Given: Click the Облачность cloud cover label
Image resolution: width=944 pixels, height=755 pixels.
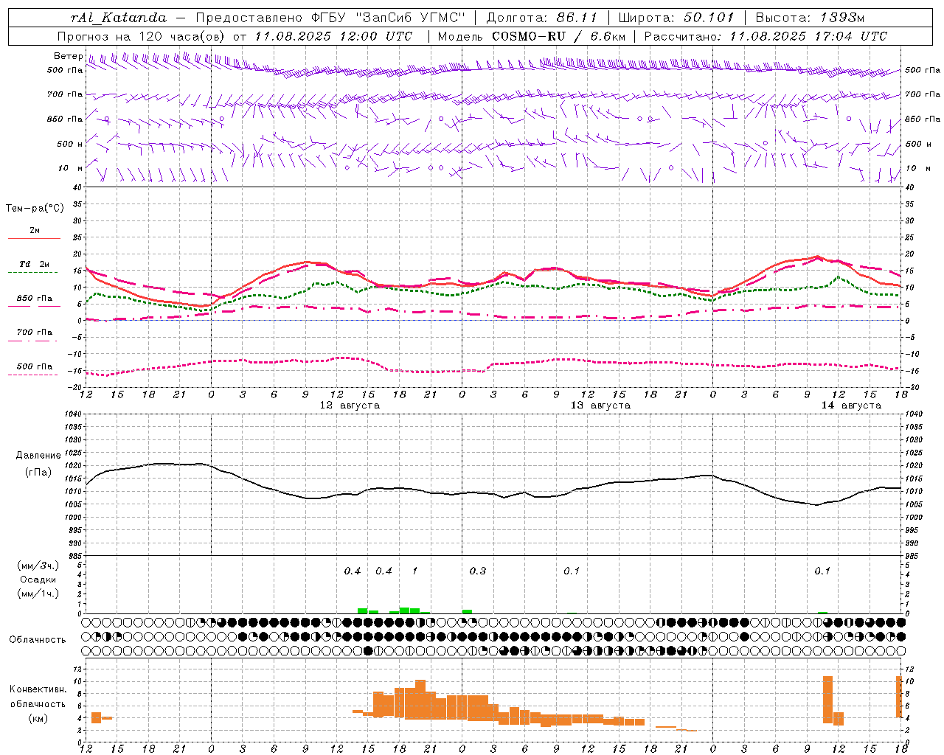Looking at the screenshot, I should (x=38, y=640).
